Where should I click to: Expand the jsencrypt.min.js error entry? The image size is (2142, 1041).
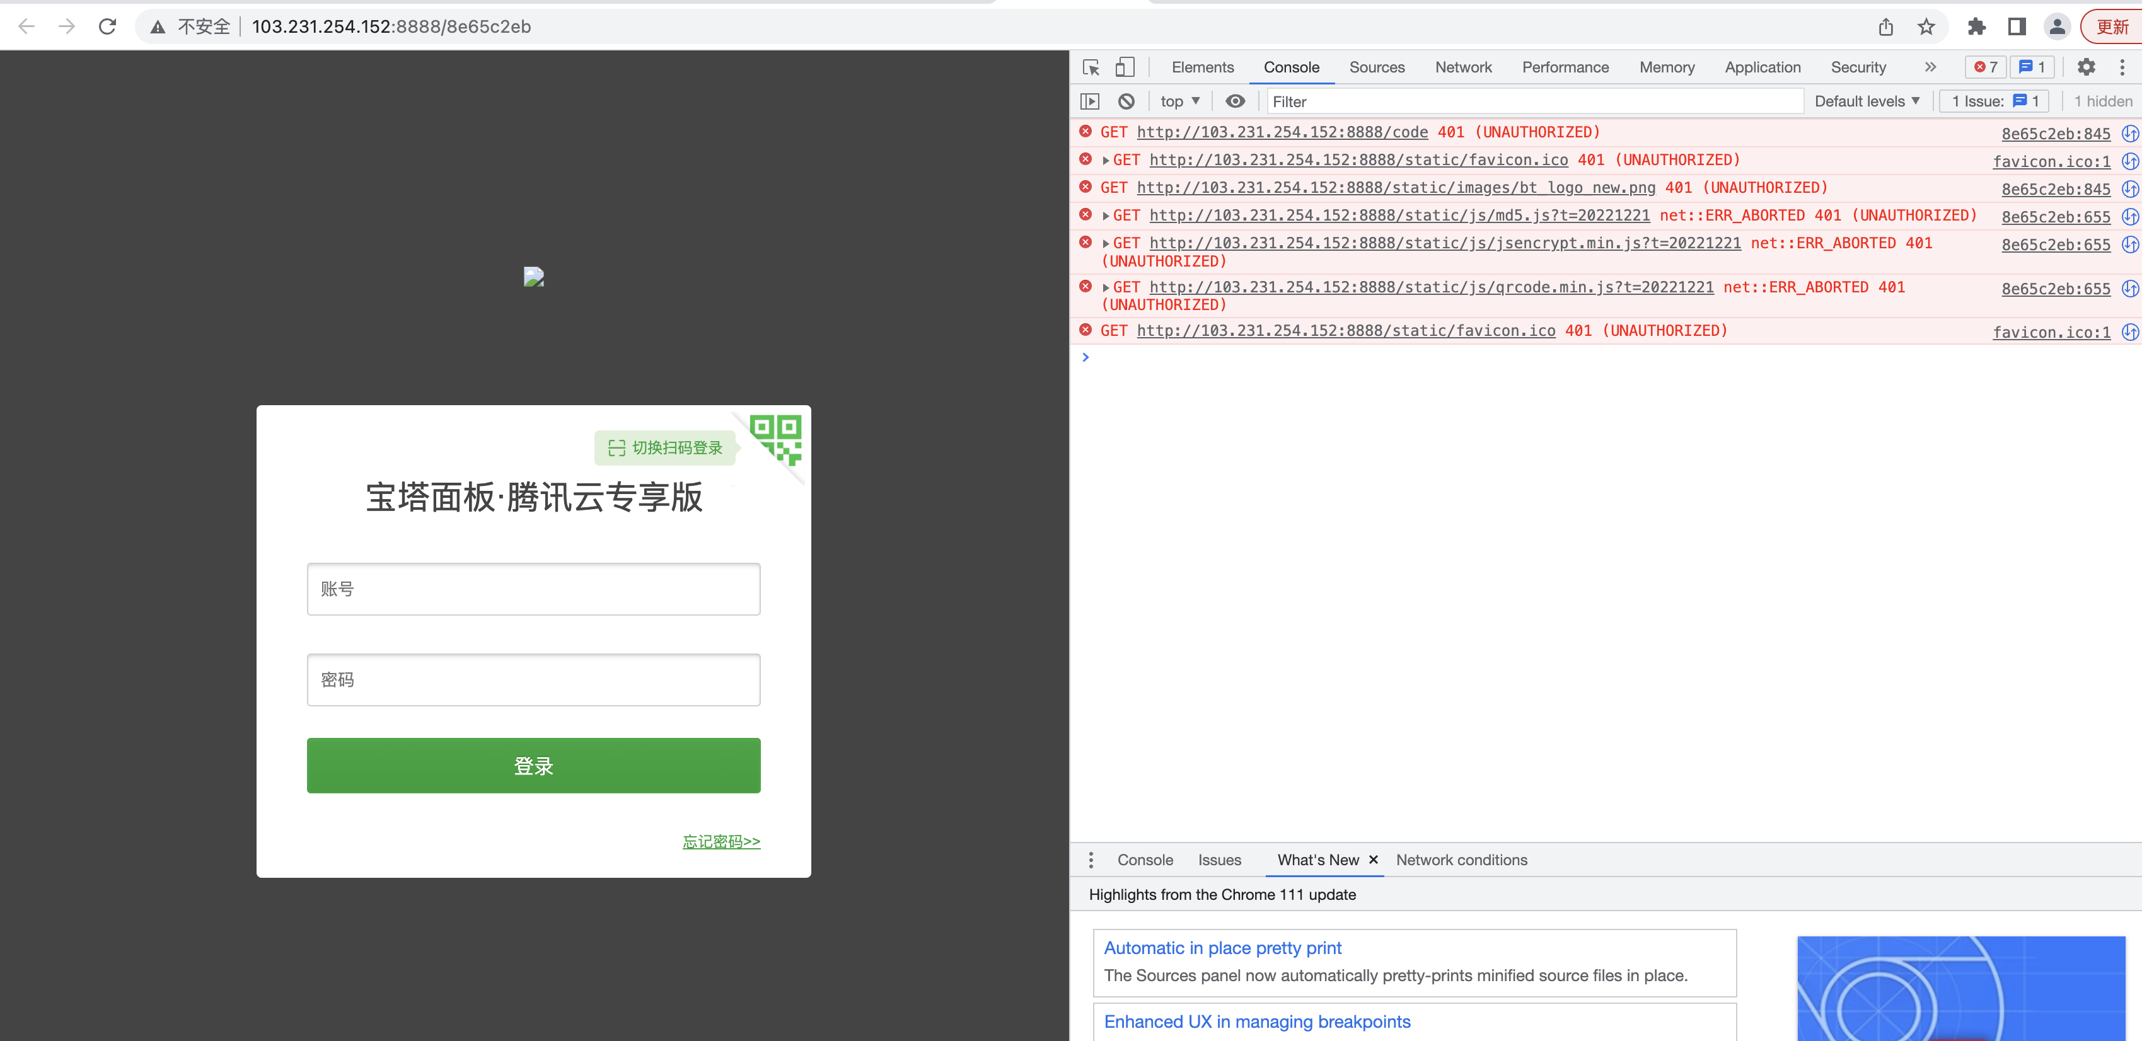click(1105, 244)
